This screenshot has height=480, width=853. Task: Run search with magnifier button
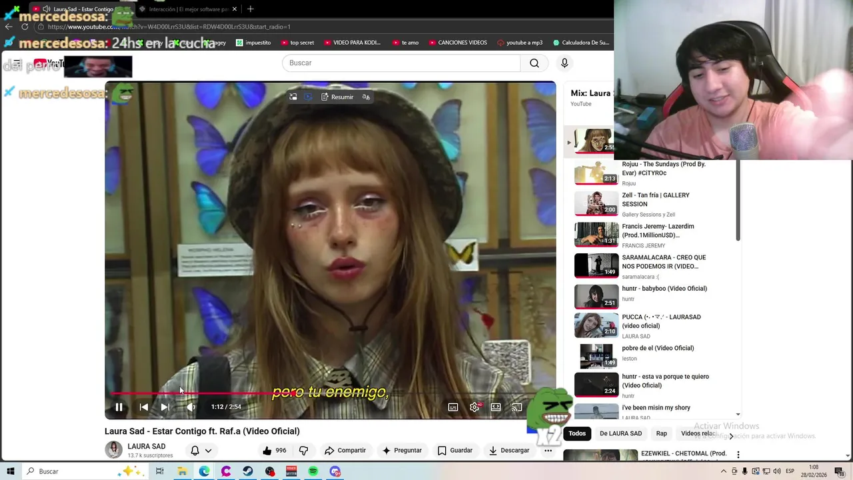[534, 63]
